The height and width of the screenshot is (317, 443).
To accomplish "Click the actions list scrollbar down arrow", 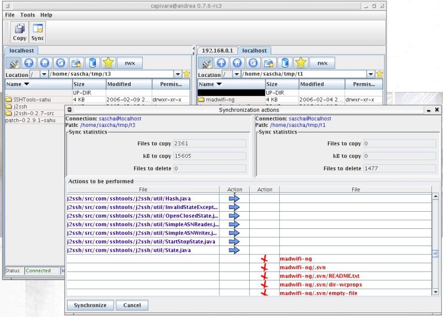I will (435, 292).
